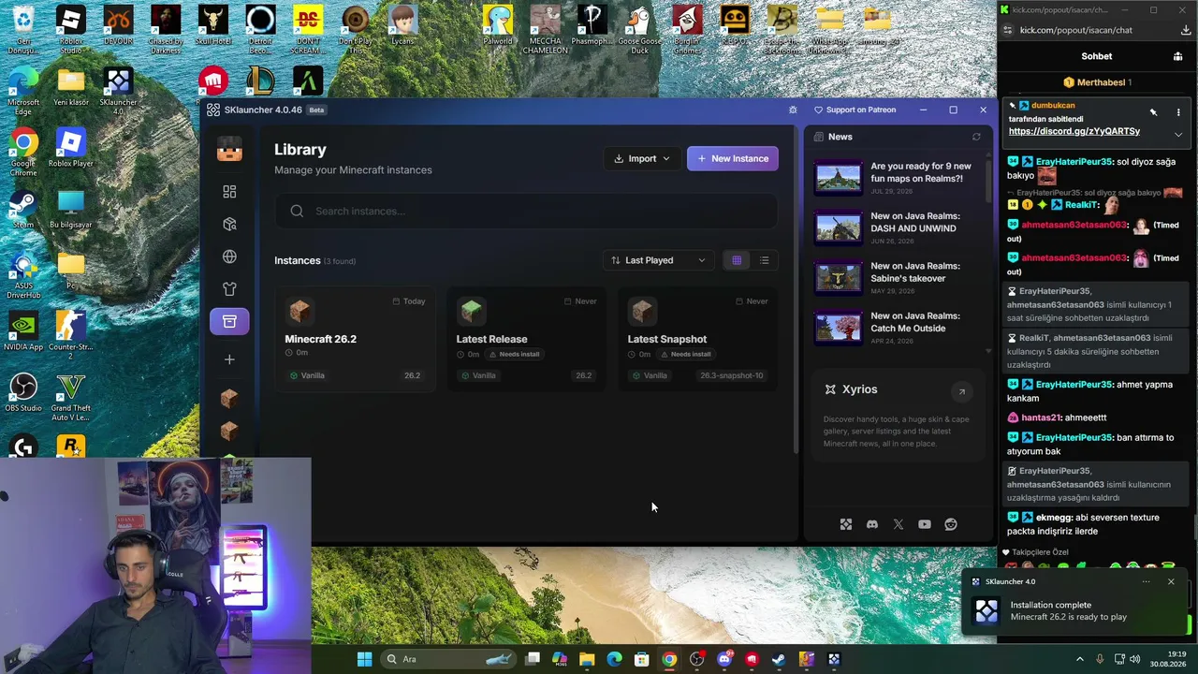Open the DEVOUR desktop shortcut
This screenshot has width=1198, height=674.
click(118, 26)
